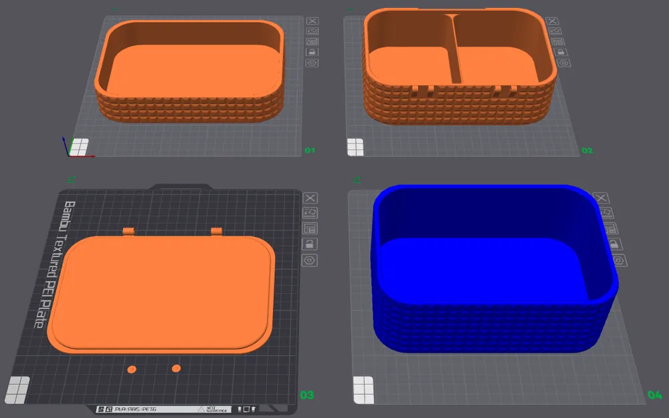Click pencil edit-name icon above plate 03

pos(71,180)
